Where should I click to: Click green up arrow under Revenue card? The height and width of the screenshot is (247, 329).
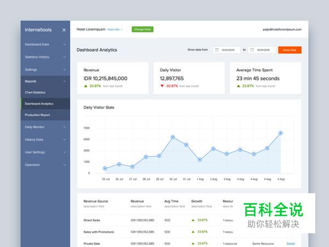pyautogui.click(x=86, y=86)
